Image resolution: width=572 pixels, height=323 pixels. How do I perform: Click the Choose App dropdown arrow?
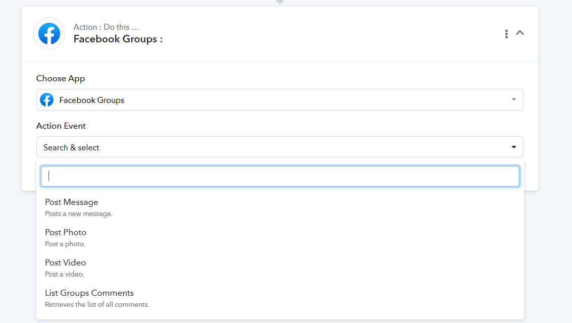[513, 99]
